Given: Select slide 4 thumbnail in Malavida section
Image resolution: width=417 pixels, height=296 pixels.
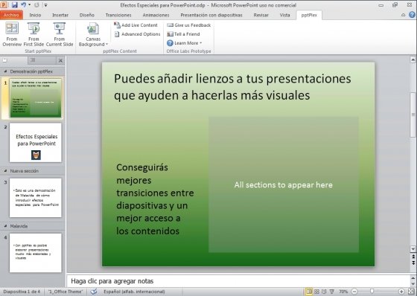Looking at the screenshot, I should coord(36,253).
